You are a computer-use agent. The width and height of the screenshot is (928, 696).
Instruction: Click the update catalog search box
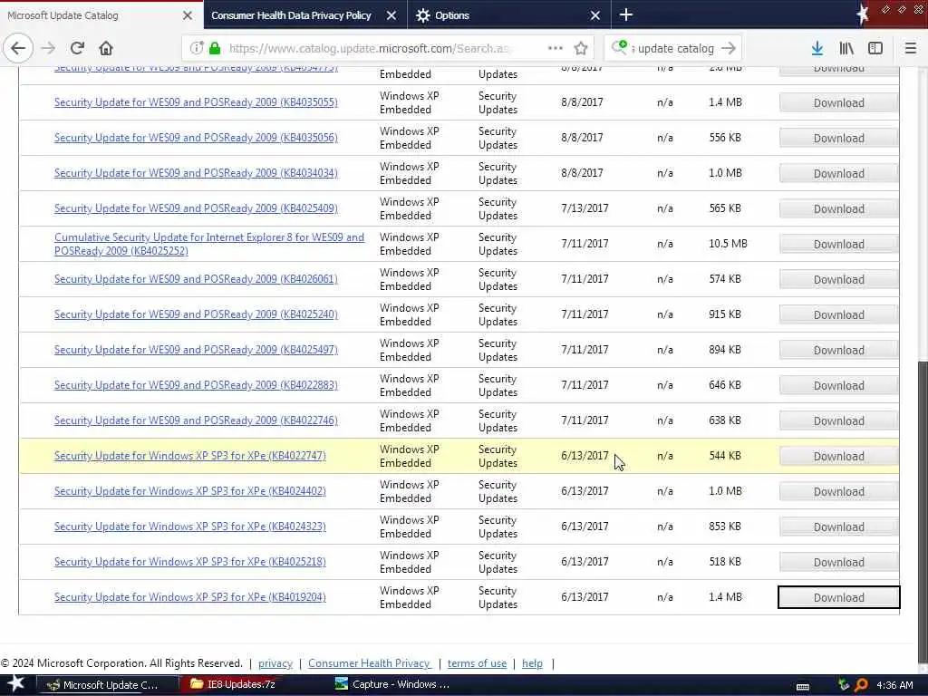point(674,48)
